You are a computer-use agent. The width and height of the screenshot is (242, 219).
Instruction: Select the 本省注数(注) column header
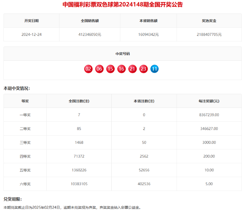point(144,101)
